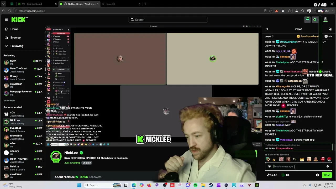Open taskbar clock showing 9:38 PM
Viewport: 336px width, 189px height.
point(329,185)
